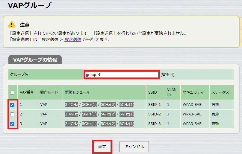Click the 5GHz(1) badge in the SSID-1 row
The height and width of the screenshot is (154, 242).
[89, 105]
